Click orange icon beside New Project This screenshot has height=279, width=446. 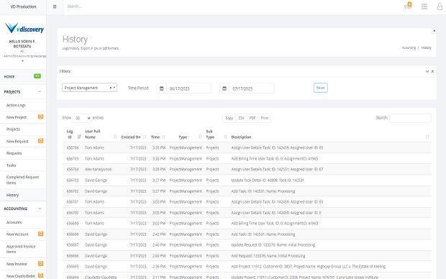click(41, 116)
